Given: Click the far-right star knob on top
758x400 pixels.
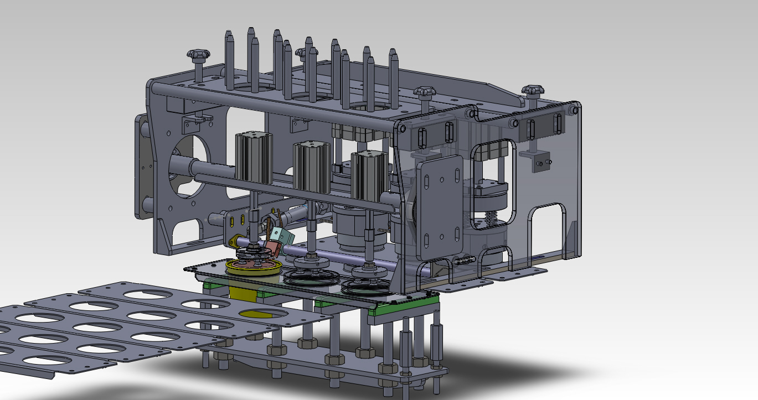Looking at the screenshot, I should click(533, 90).
